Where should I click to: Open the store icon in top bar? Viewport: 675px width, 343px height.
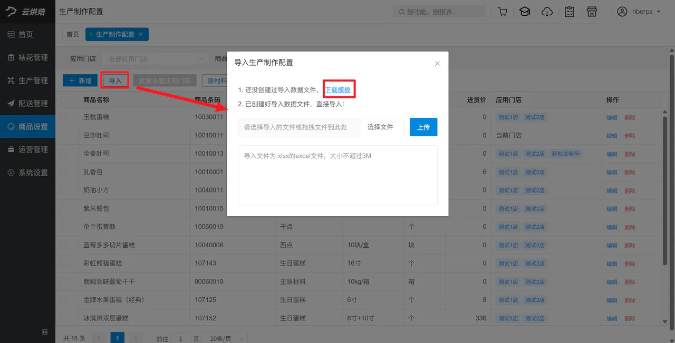point(592,12)
